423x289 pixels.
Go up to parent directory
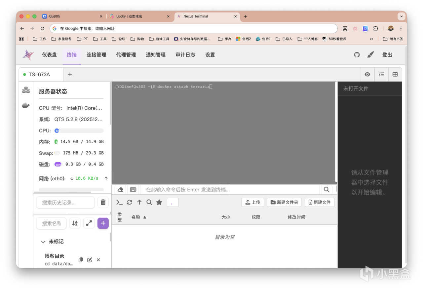(139, 202)
